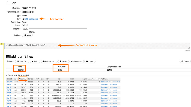191x107 pixels.
Task: Click the table icon next to kdd_train3.hex heading
Action: (8, 57)
